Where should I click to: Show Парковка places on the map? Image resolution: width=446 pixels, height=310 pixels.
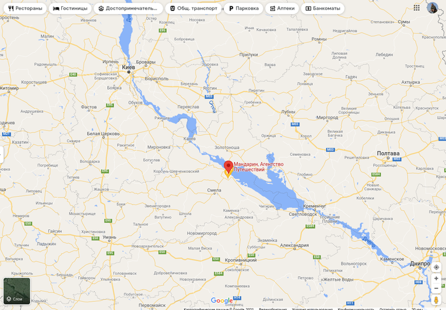click(x=243, y=8)
